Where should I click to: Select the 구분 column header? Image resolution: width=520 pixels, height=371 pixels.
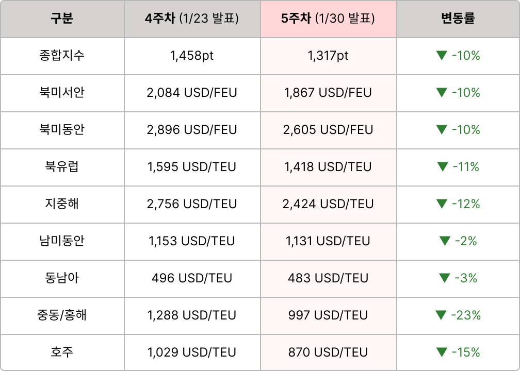(62, 19)
